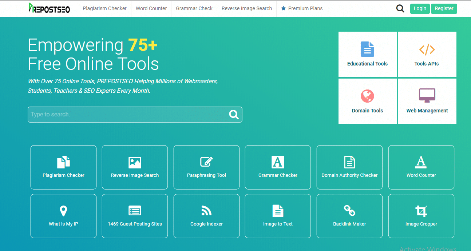Click the Reverse Image Search picture icon

pyautogui.click(x=135, y=163)
